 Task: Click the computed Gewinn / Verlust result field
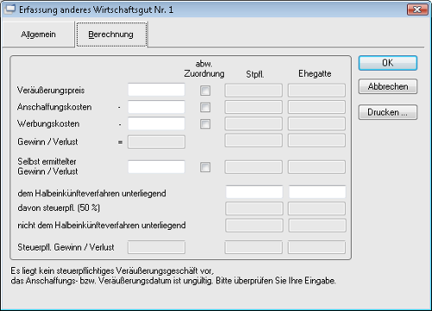point(156,142)
